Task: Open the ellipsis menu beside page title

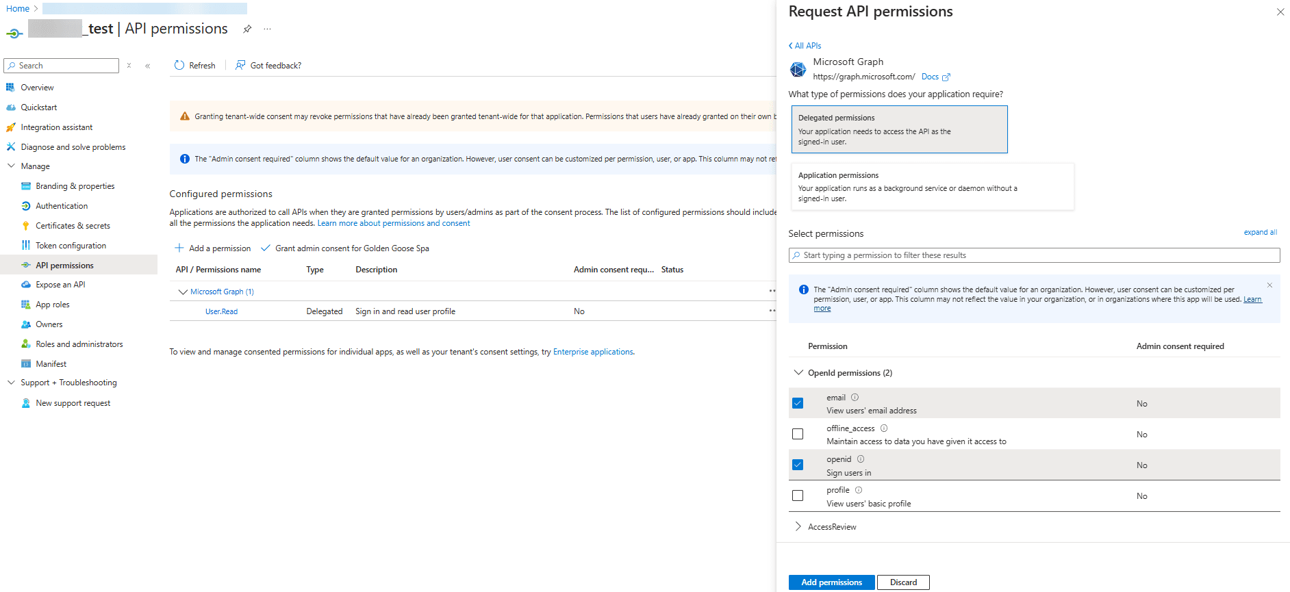Action: [x=267, y=29]
